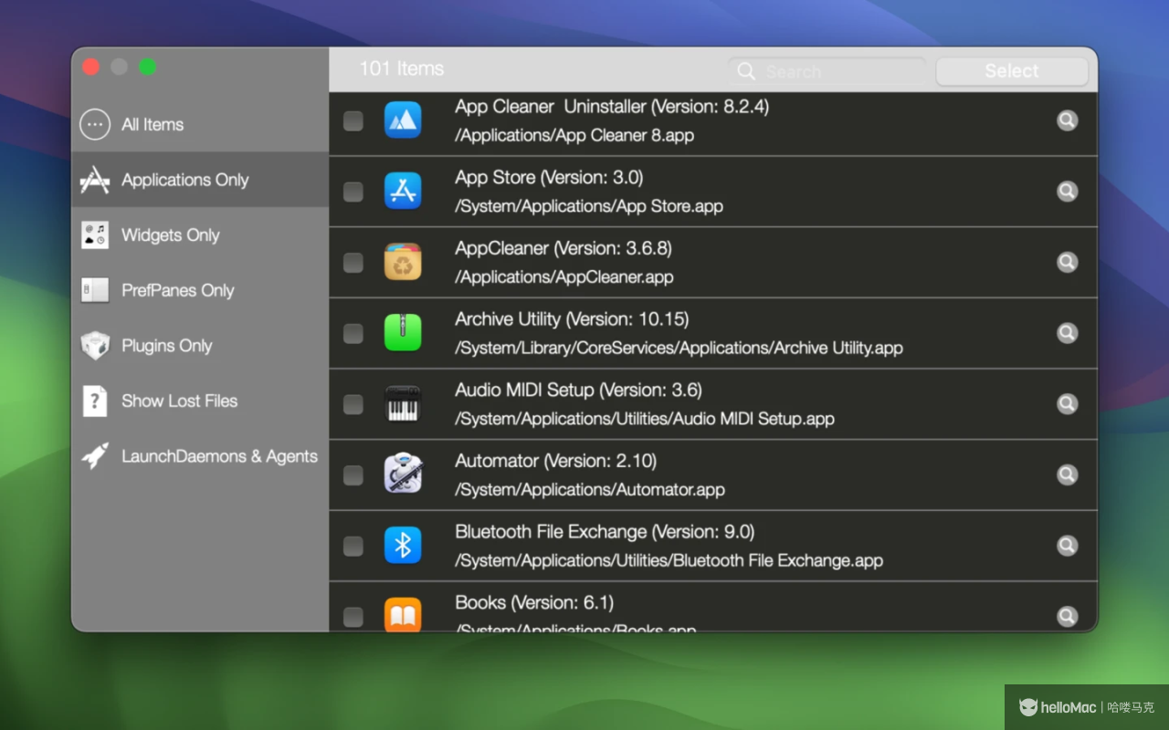
Task: Select PrefPanes Only in sidebar
Action: (x=200, y=290)
